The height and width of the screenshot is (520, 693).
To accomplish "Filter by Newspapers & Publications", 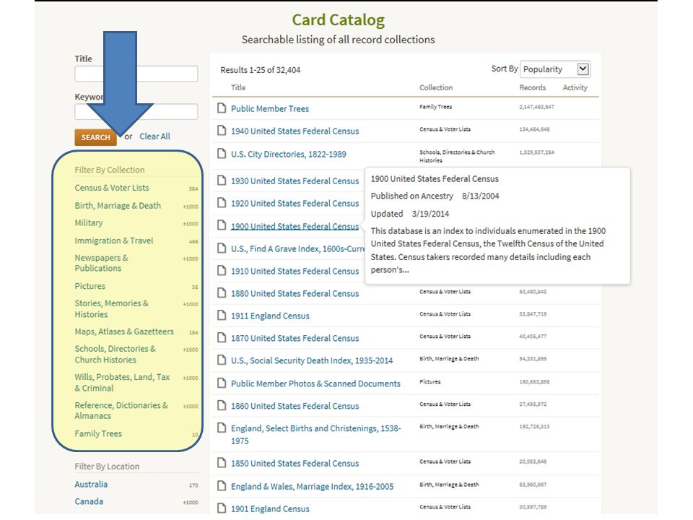I will pos(101,263).
